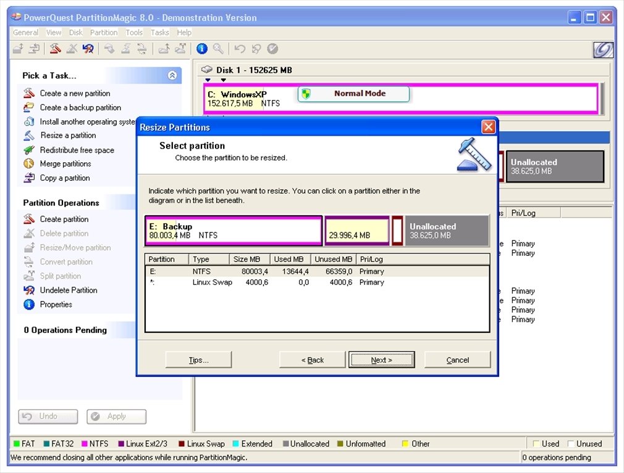The width and height of the screenshot is (624, 473).
Task: Click Convert partition under Partition Operations
Action: (66, 262)
